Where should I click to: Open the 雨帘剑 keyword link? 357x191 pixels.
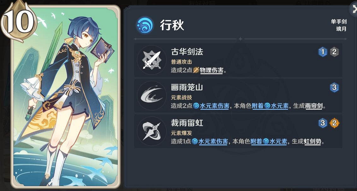click(314, 106)
